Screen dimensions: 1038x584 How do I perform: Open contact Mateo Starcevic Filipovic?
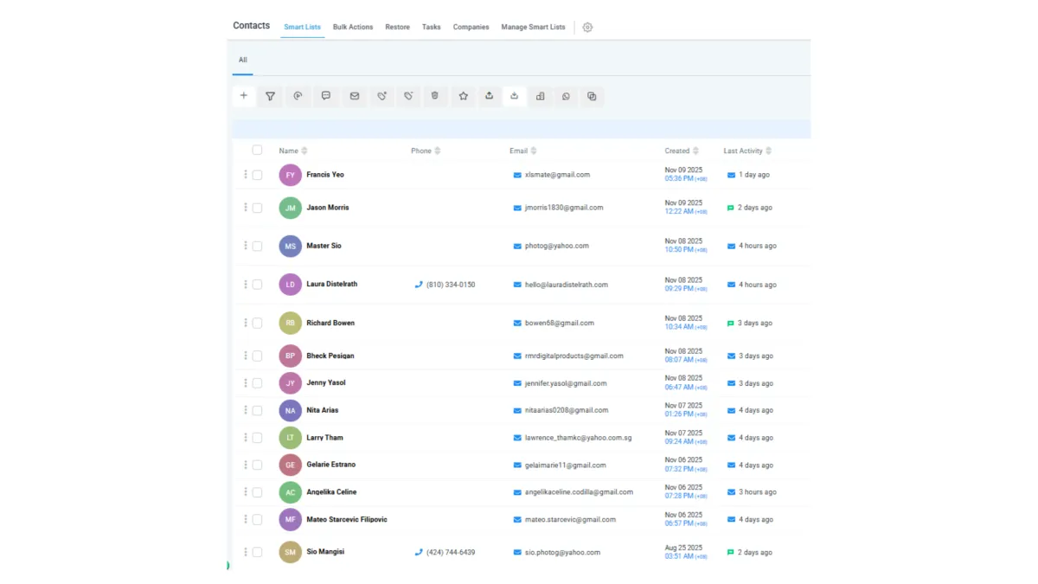pos(347,519)
